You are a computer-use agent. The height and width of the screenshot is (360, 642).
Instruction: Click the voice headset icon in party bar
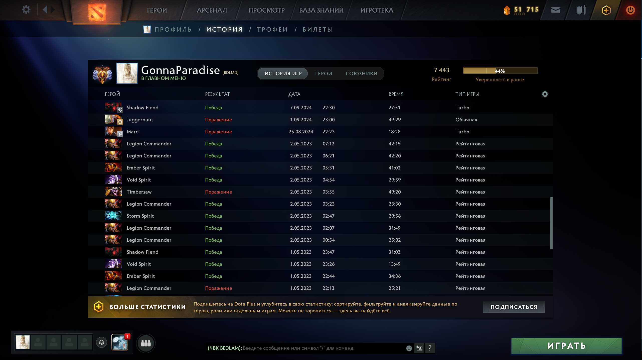(101, 342)
